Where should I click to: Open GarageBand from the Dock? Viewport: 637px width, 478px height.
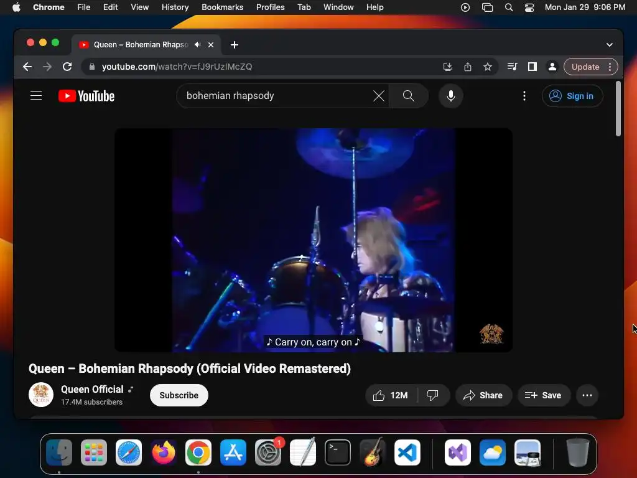pyautogui.click(x=373, y=452)
